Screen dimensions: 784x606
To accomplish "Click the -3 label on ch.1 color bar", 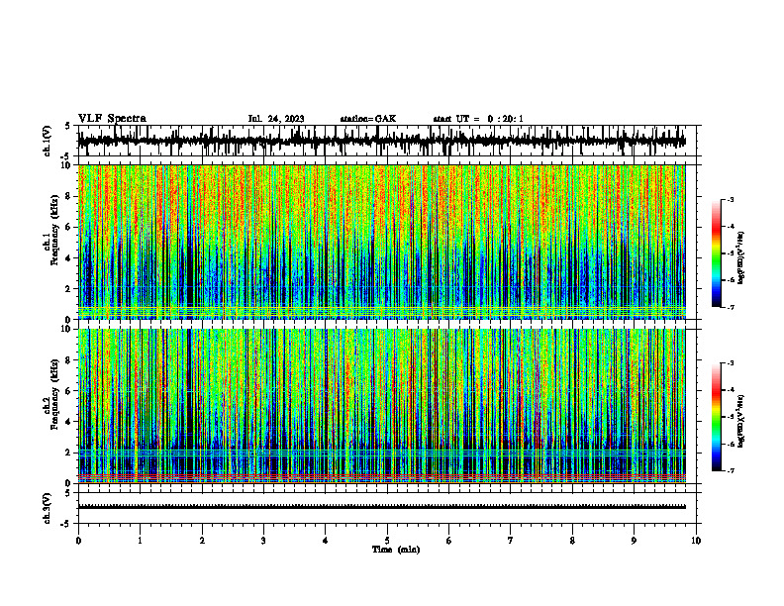I will point(730,199).
